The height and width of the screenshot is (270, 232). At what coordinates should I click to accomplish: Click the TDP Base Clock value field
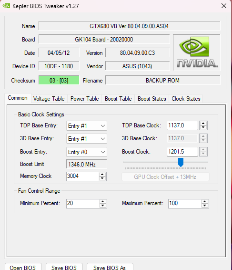tap(182, 125)
